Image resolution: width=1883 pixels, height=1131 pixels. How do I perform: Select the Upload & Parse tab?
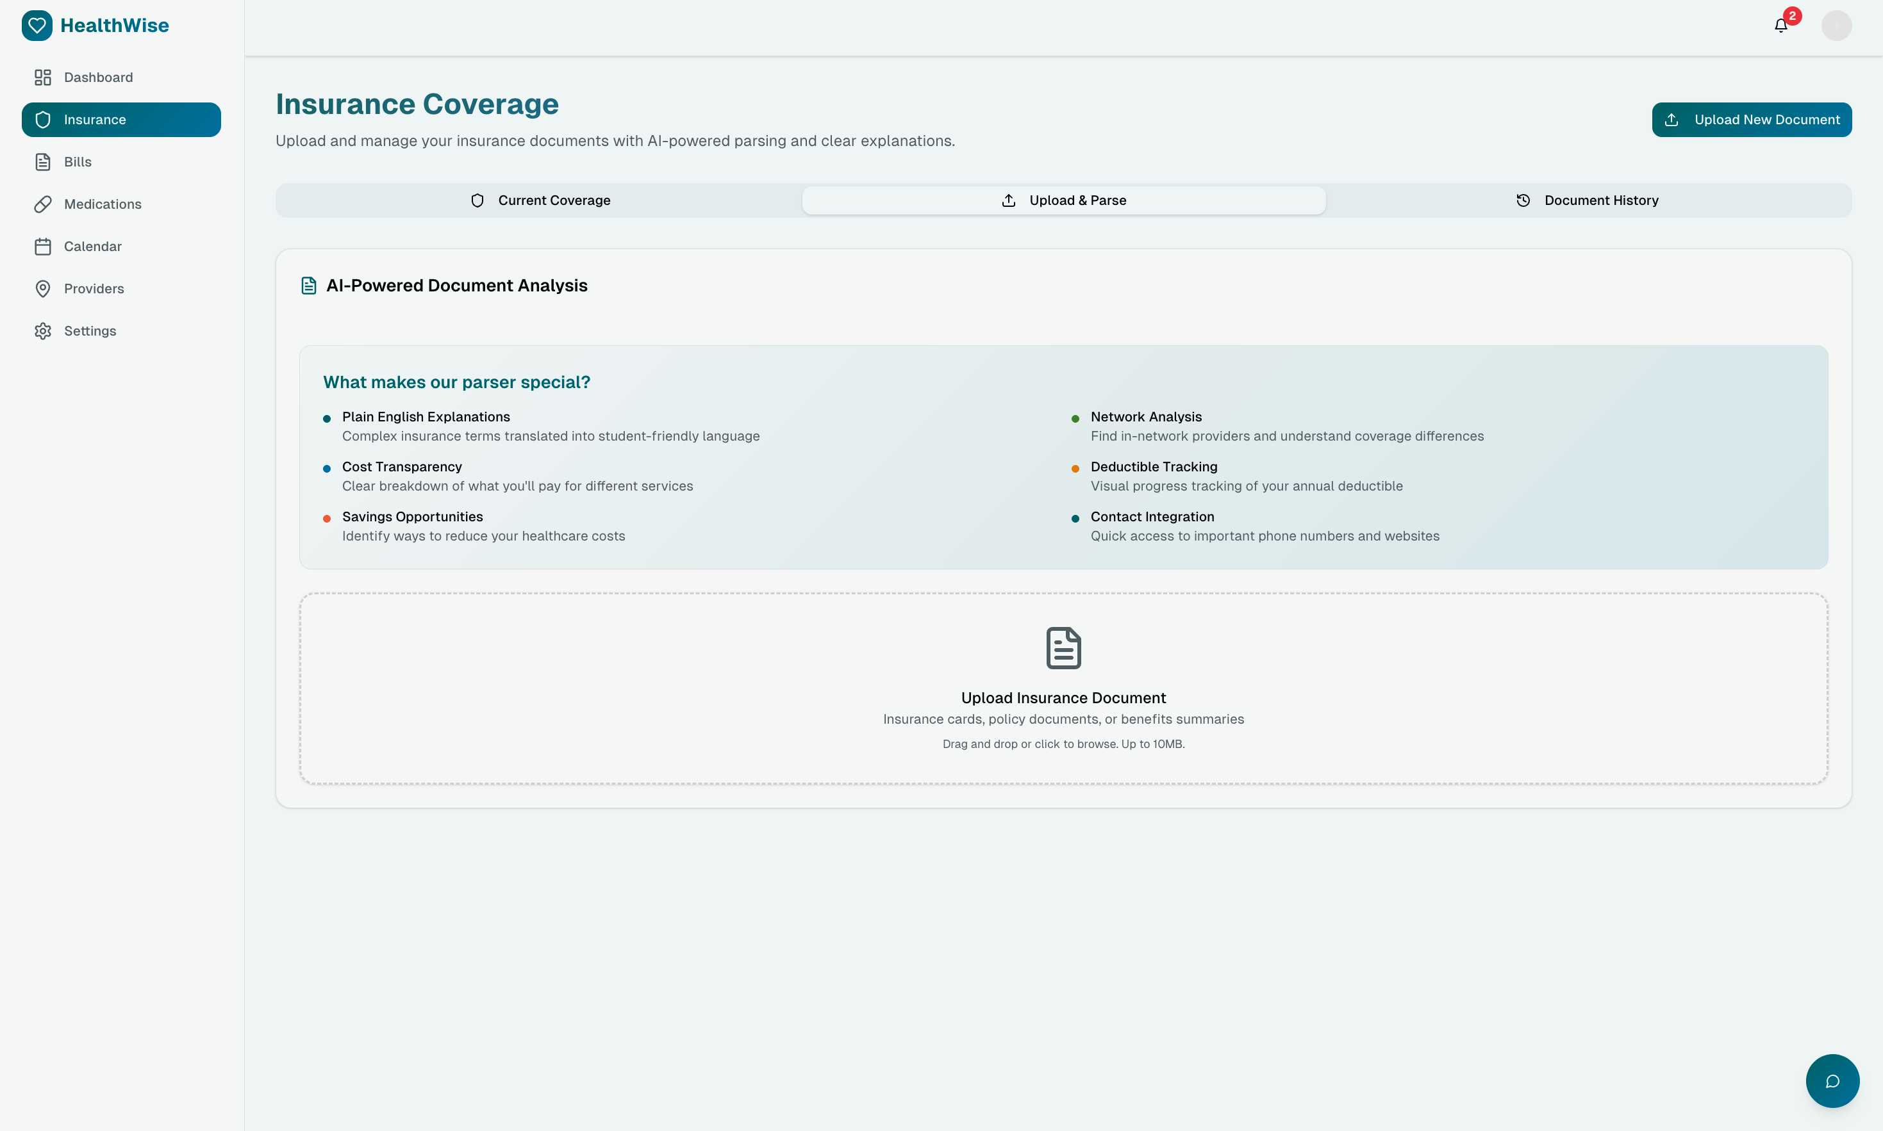point(1063,200)
